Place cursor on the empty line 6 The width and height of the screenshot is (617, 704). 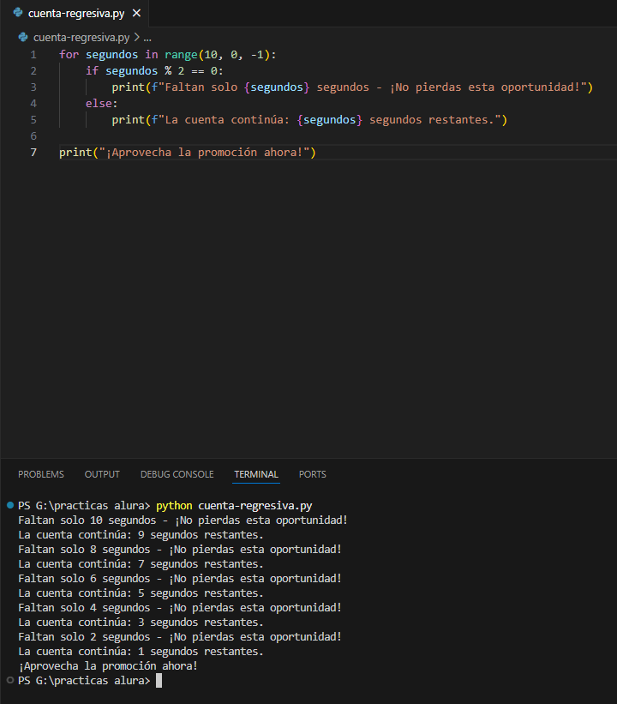point(171,136)
